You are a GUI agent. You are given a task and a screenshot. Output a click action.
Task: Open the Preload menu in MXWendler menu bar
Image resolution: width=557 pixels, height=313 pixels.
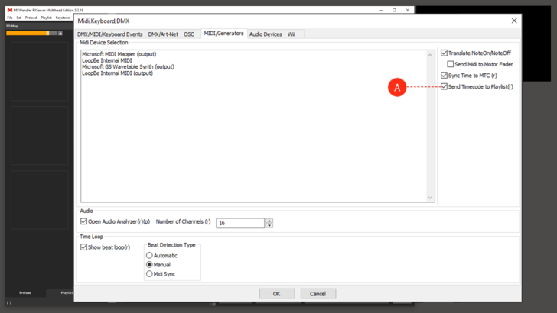(31, 18)
